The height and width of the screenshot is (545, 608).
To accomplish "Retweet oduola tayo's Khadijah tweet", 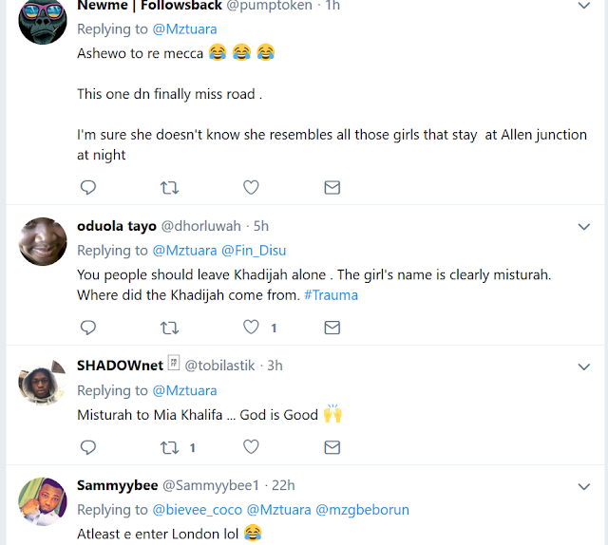I will tap(169, 328).
